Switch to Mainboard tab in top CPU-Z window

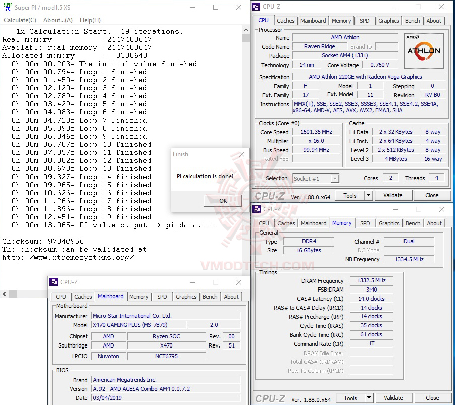[x=313, y=21]
